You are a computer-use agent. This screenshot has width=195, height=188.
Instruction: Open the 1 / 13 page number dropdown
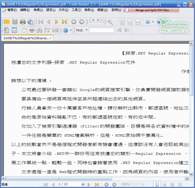tap(83, 185)
